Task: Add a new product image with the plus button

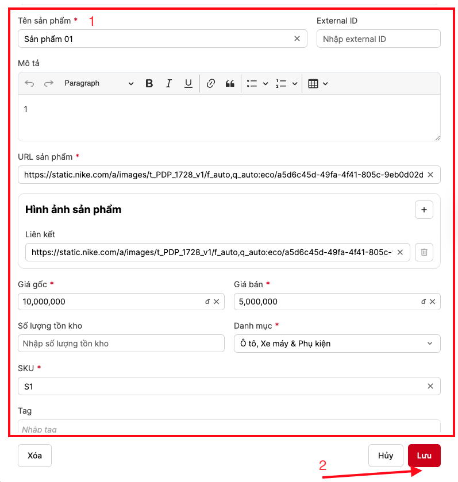Action: click(x=424, y=210)
